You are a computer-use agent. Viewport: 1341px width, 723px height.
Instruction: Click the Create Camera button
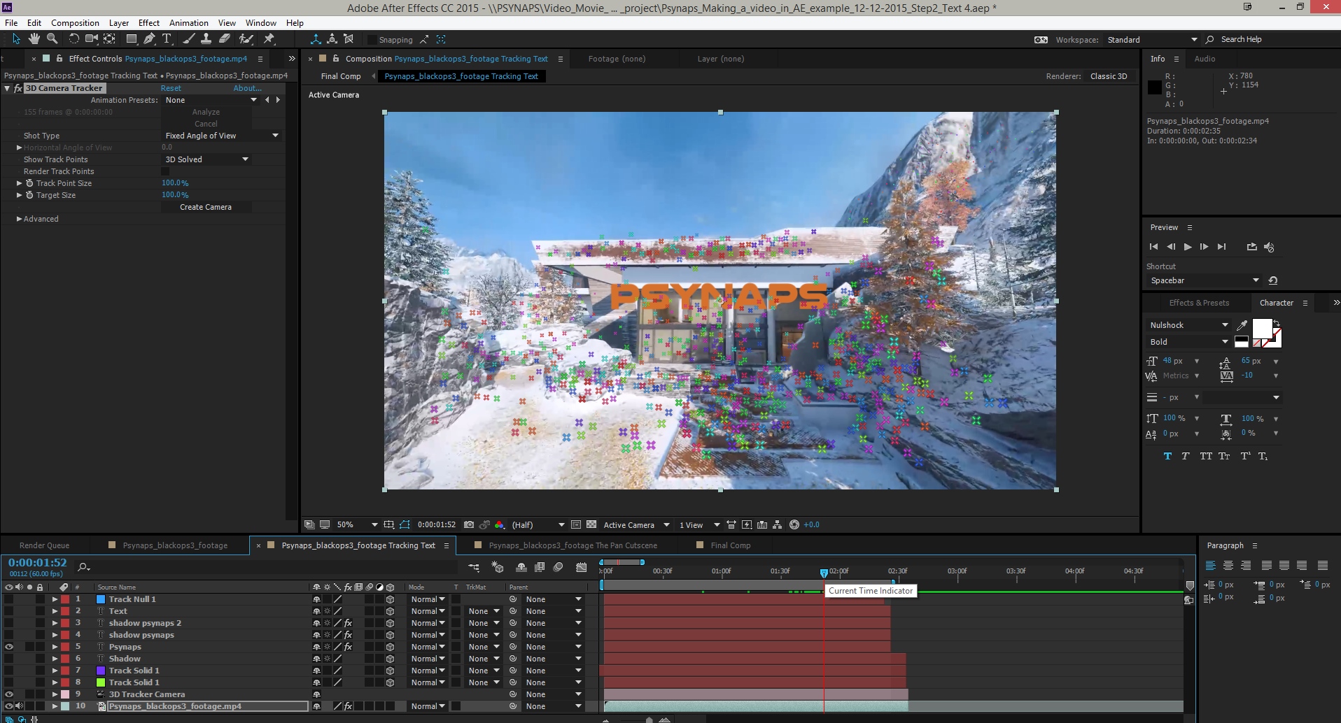click(206, 207)
